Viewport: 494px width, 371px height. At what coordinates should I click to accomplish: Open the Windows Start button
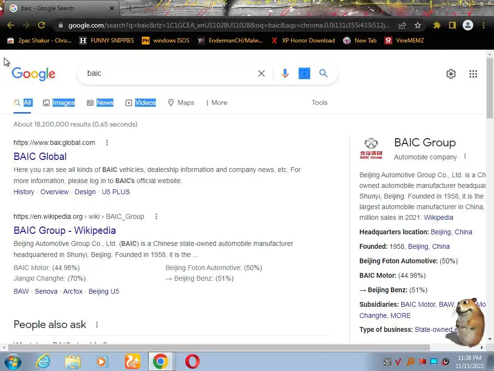click(x=13, y=361)
